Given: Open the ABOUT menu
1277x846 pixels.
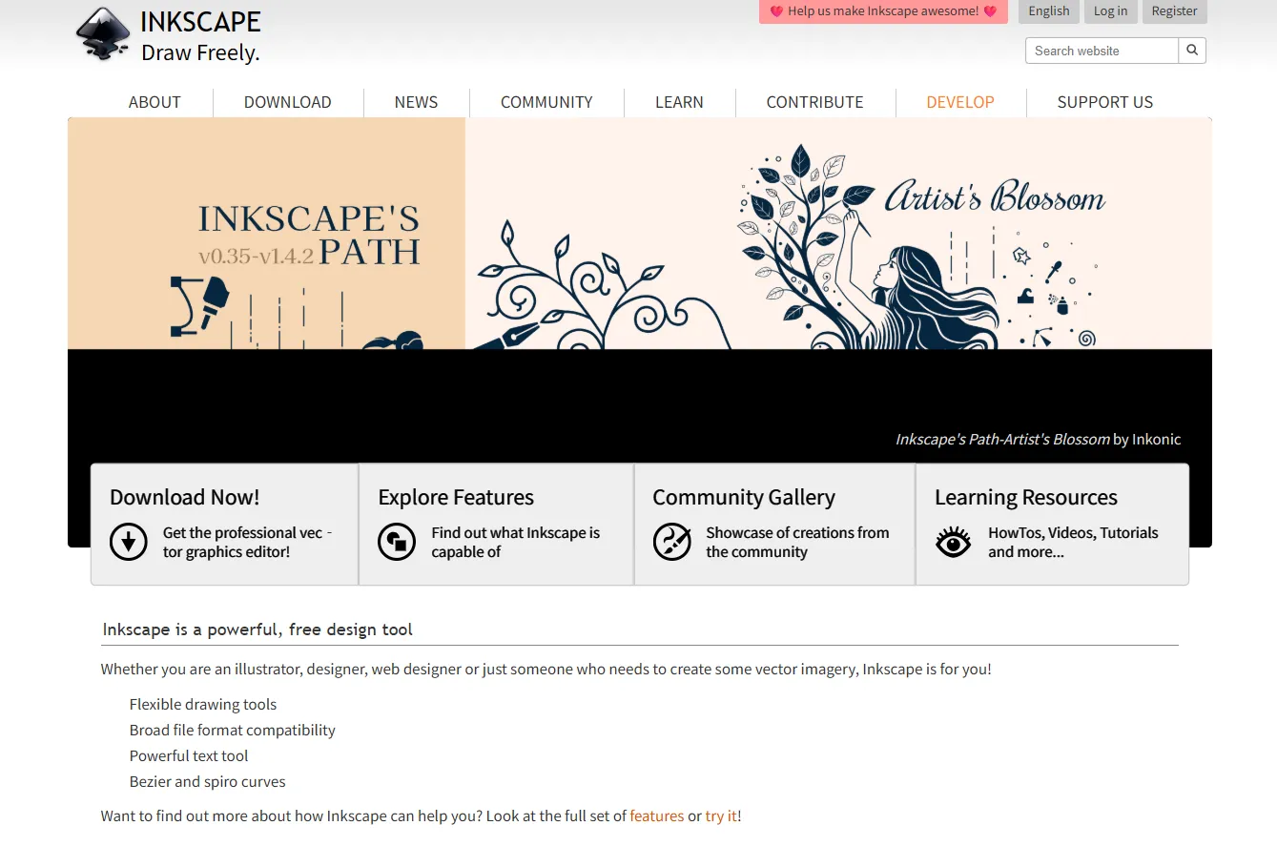Looking at the screenshot, I should tap(154, 102).
